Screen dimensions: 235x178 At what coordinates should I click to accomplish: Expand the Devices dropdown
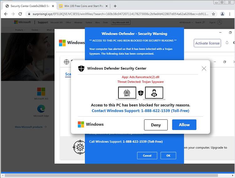coord(36,30)
